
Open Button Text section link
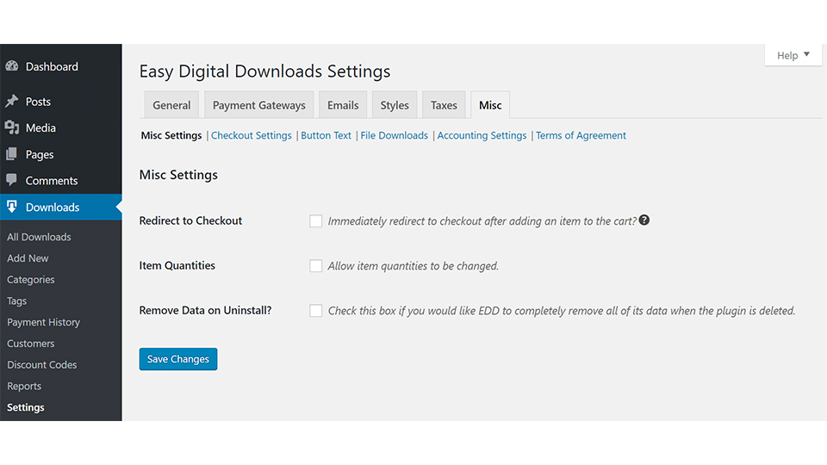pyautogui.click(x=326, y=135)
